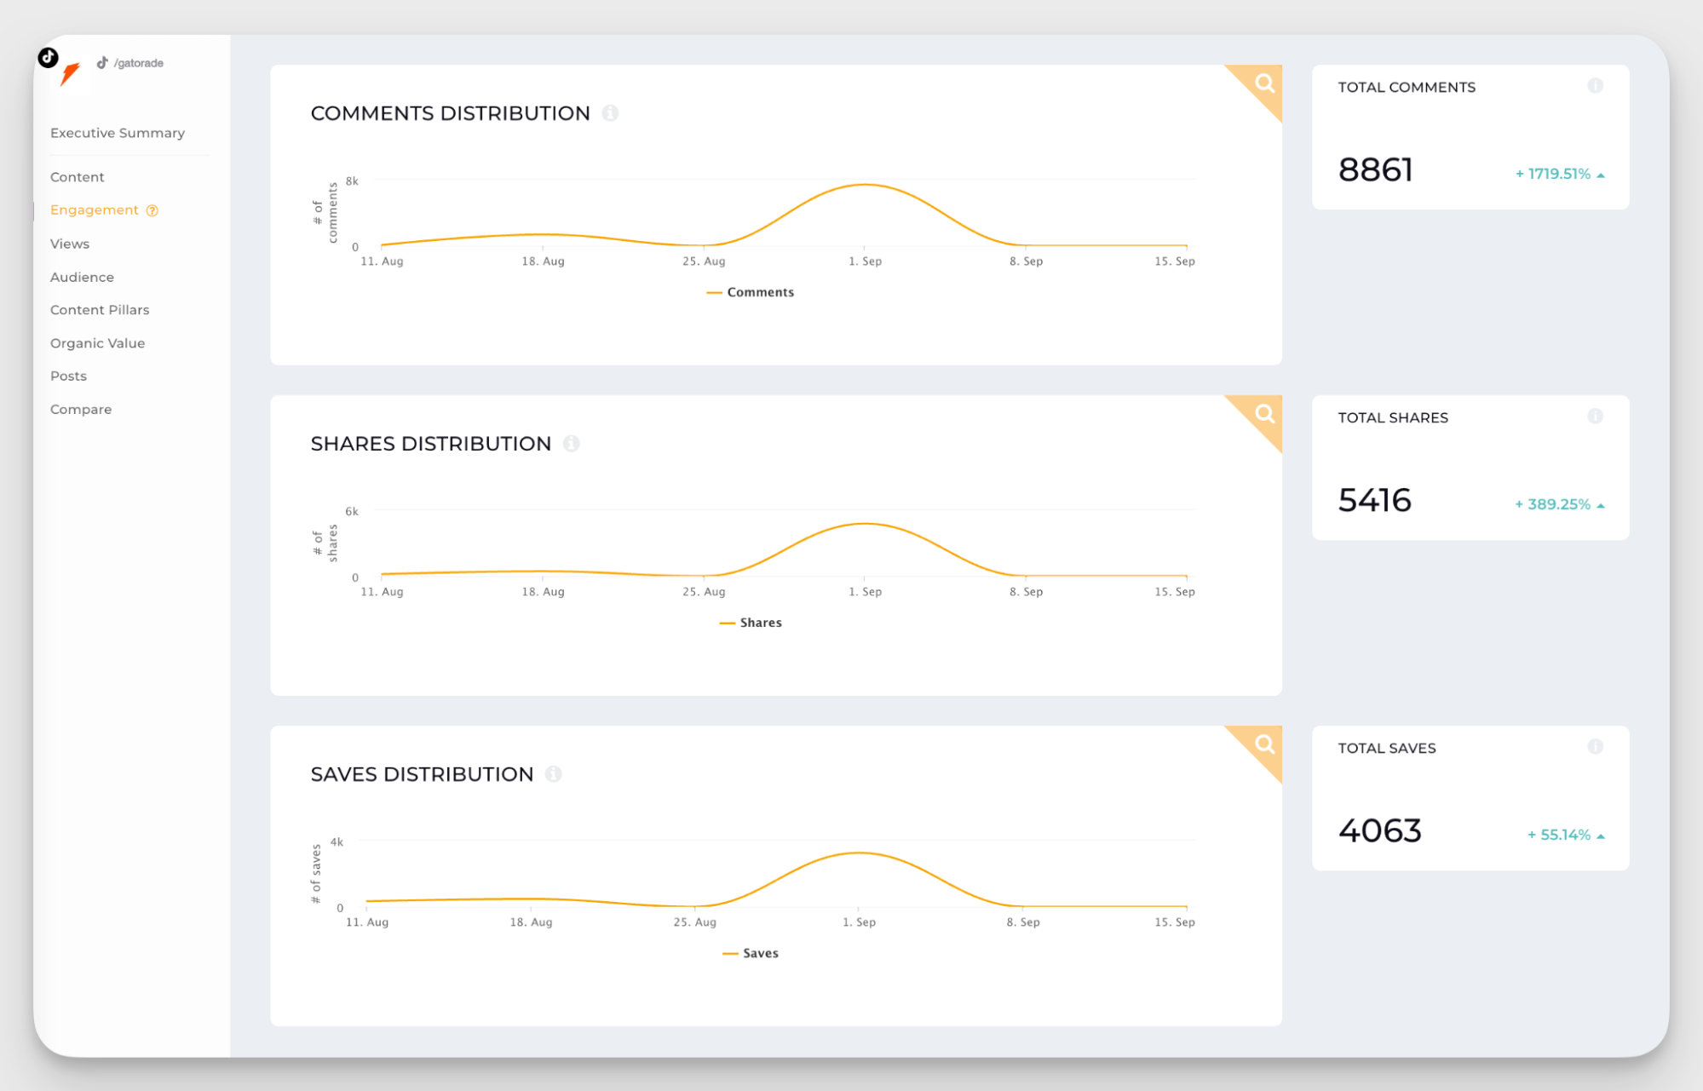Image resolution: width=1703 pixels, height=1091 pixels.
Task: Toggle Shares series in chart legend
Action: 751,623
